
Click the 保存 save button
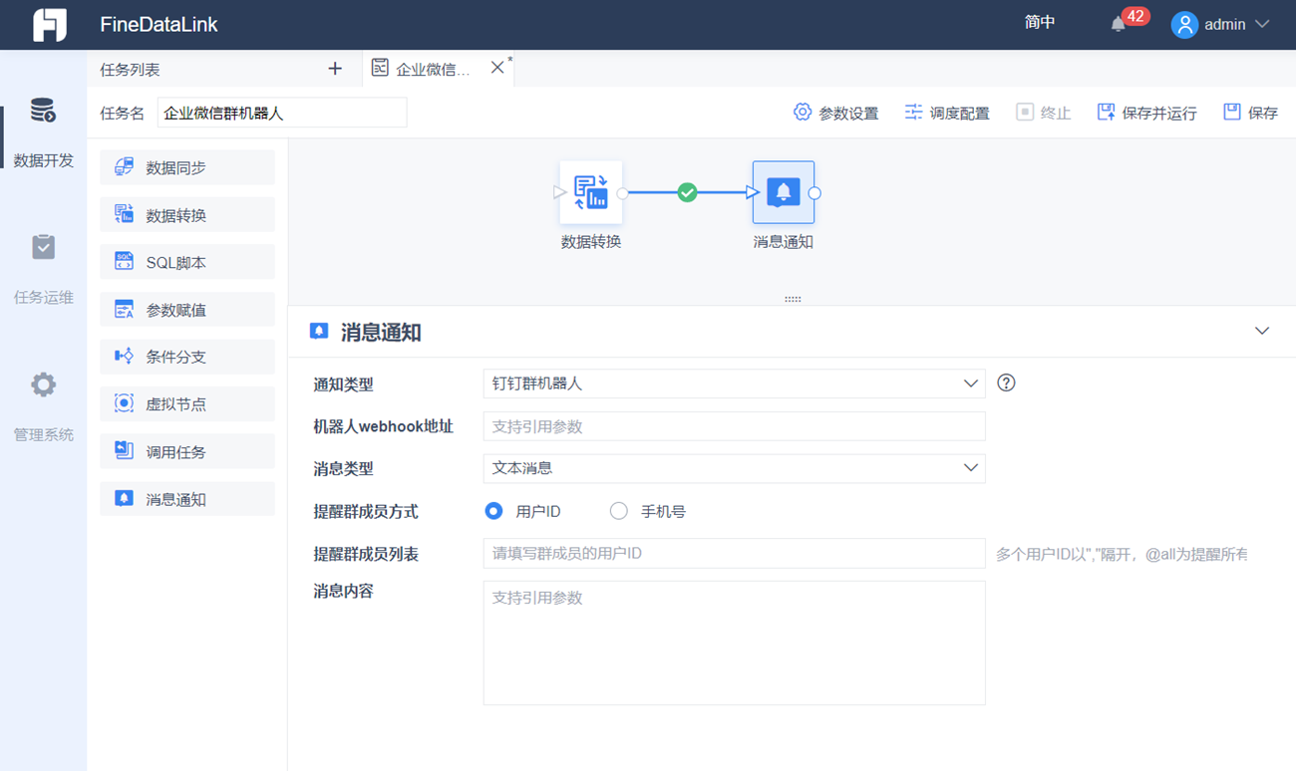pos(1250,113)
